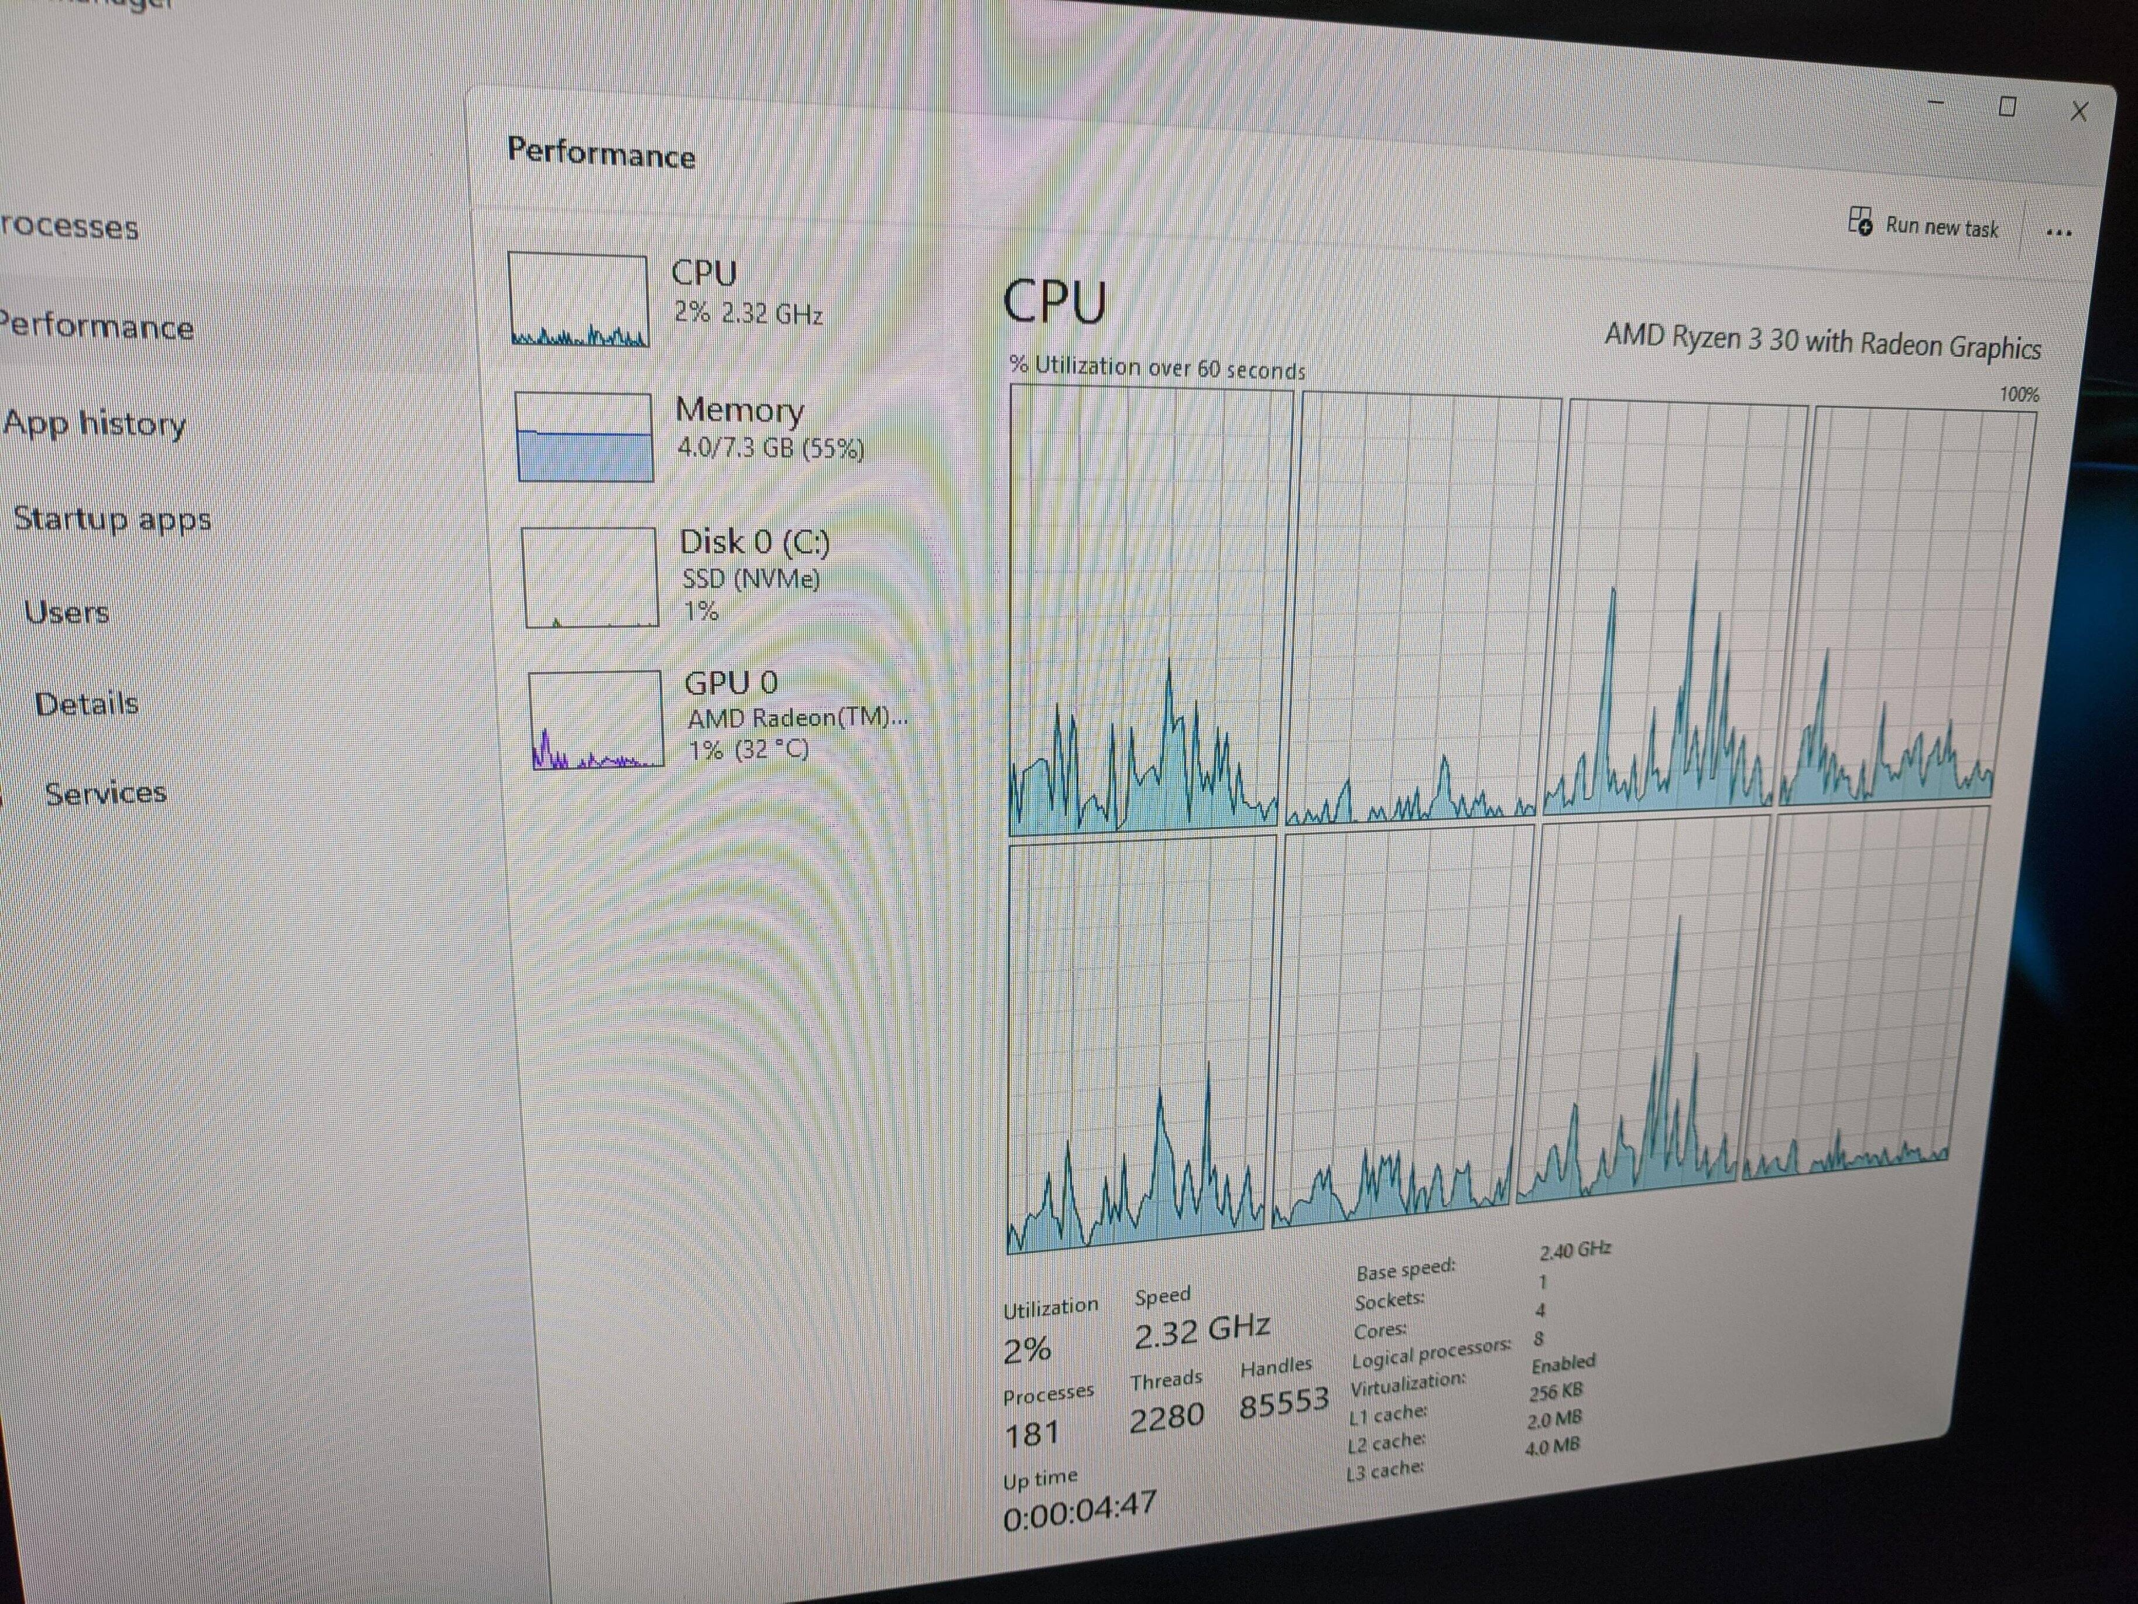
Task: Select Performance in the sidebar
Action: (x=97, y=326)
